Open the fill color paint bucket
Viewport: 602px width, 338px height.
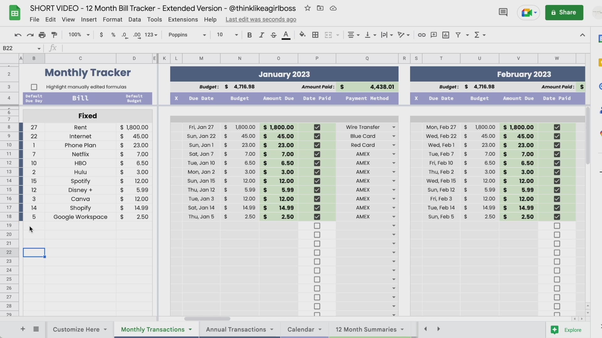point(302,35)
